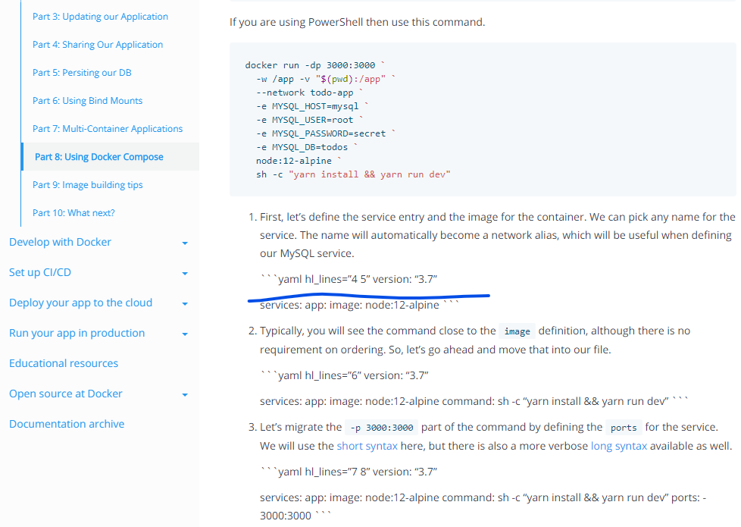Screen dimensions: 741x527
Task: Go to Part 10: What next?
Action: [73, 213]
